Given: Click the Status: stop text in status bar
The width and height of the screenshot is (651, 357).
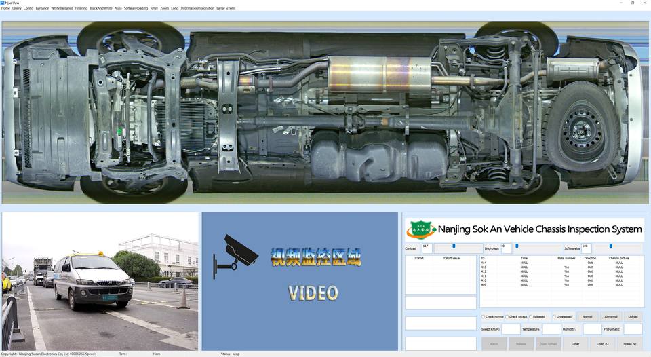Looking at the screenshot, I should (x=230, y=354).
